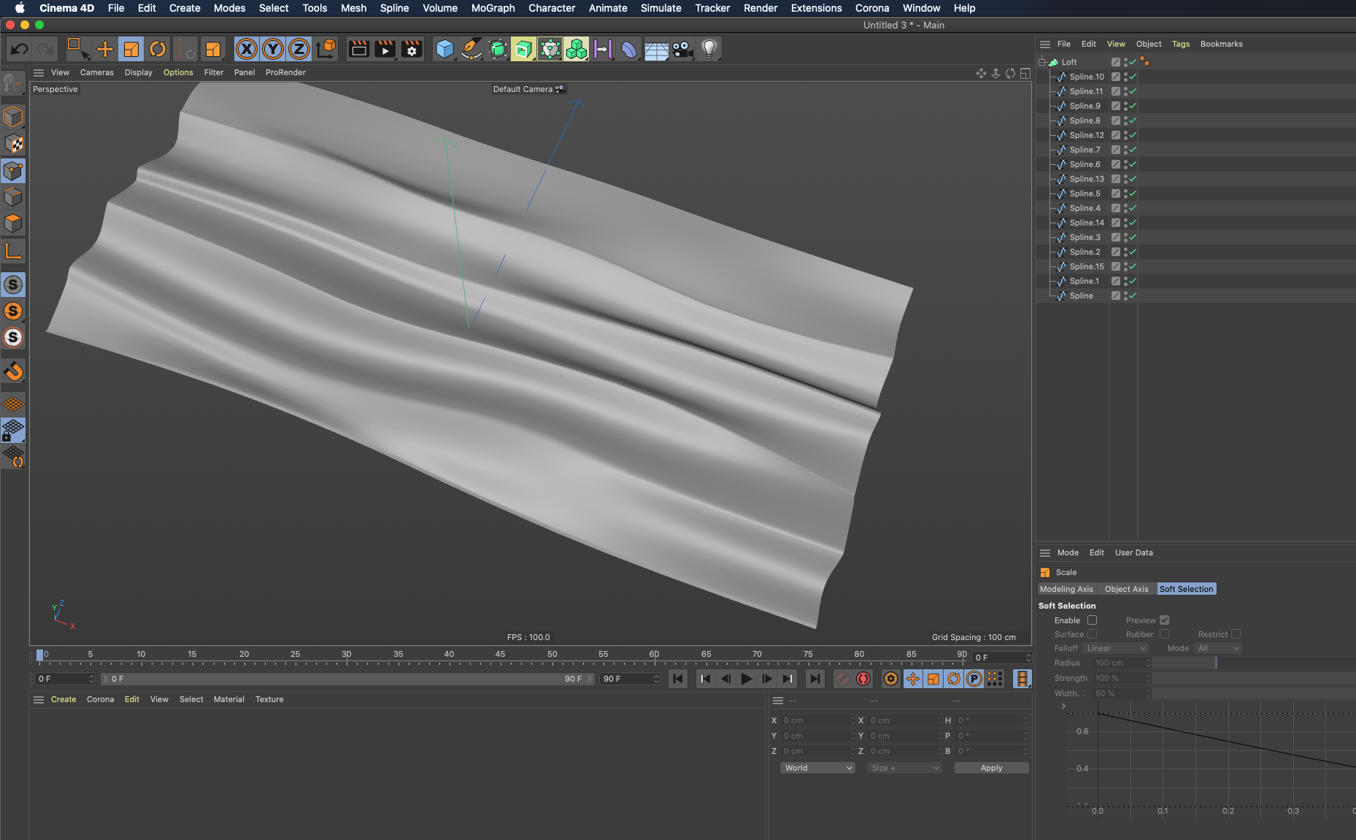Image resolution: width=1356 pixels, height=840 pixels.
Task: Select the Move tool
Action: coord(105,49)
